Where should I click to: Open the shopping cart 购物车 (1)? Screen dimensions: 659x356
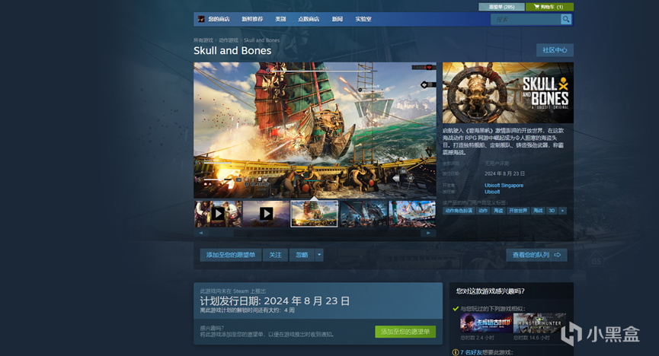coord(549,7)
